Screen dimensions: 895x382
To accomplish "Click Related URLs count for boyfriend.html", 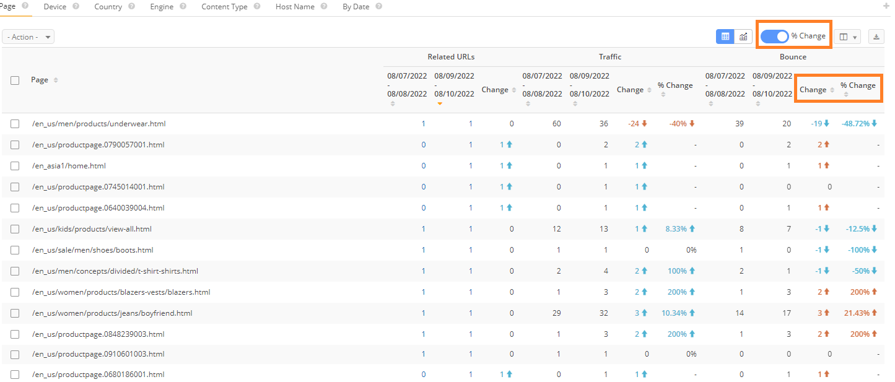I will click(x=470, y=313).
